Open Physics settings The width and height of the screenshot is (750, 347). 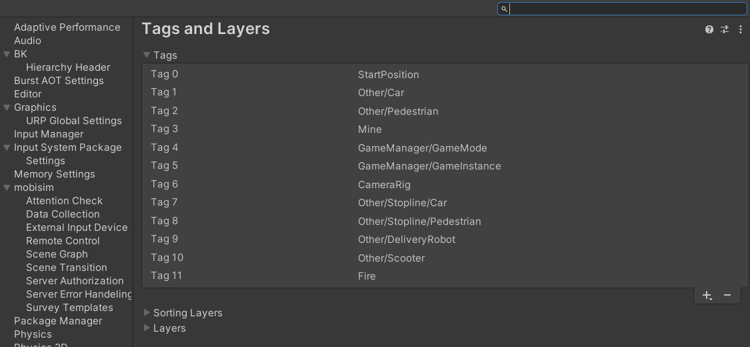tap(33, 334)
